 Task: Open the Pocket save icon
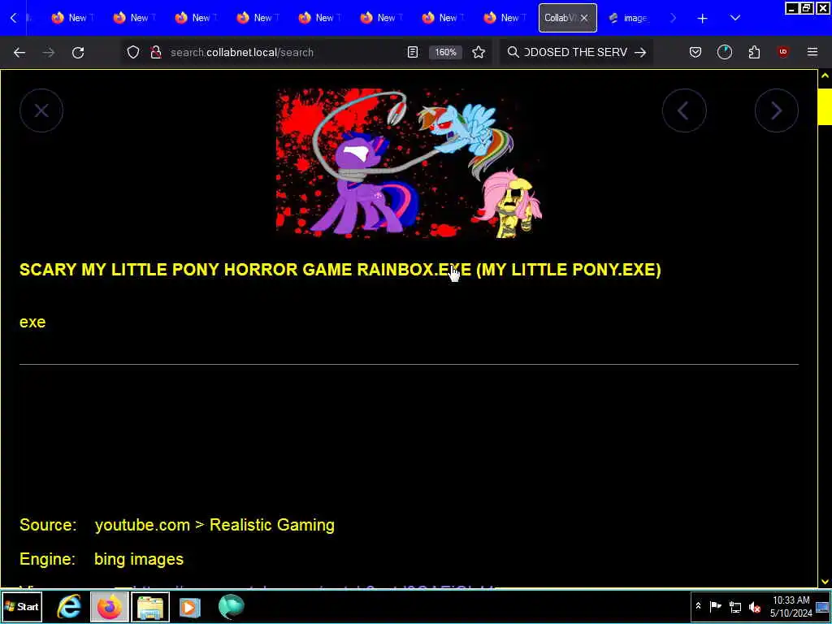[x=695, y=52]
